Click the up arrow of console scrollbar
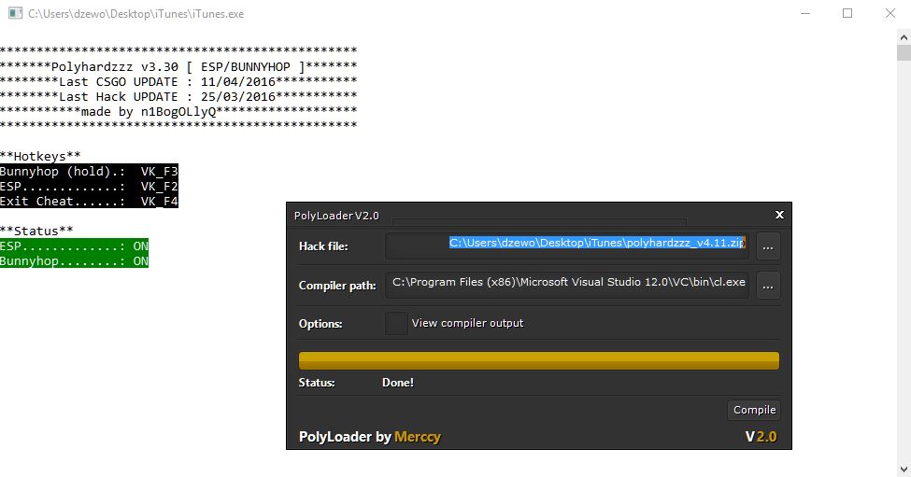Image resolution: width=911 pixels, height=477 pixels. click(904, 37)
